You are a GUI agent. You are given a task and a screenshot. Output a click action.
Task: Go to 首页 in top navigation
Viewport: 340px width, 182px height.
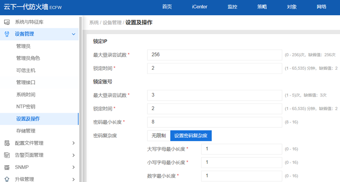[x=167, y=7]
